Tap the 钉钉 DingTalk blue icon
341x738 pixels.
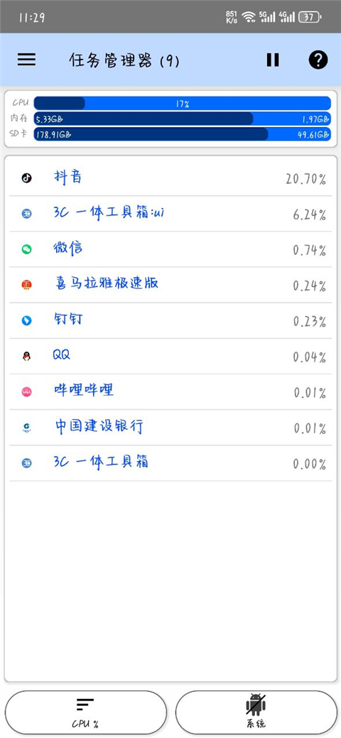[x=27, y=320]
